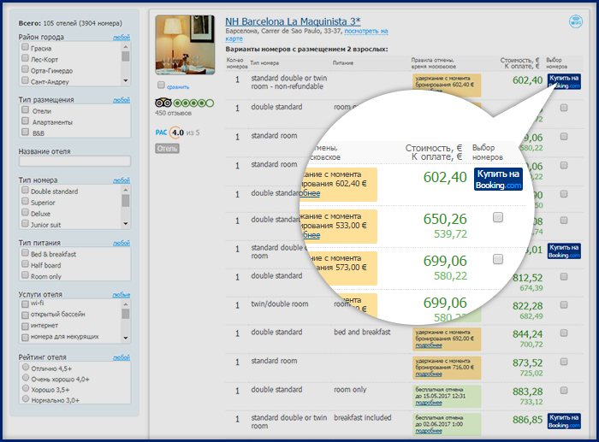Open 'подробнее' for free cancellation 15.05.2017
599x442 pixels.
point(429,403)
